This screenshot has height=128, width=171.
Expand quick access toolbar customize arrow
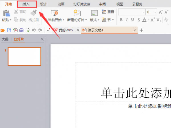(x=48, y=30)
